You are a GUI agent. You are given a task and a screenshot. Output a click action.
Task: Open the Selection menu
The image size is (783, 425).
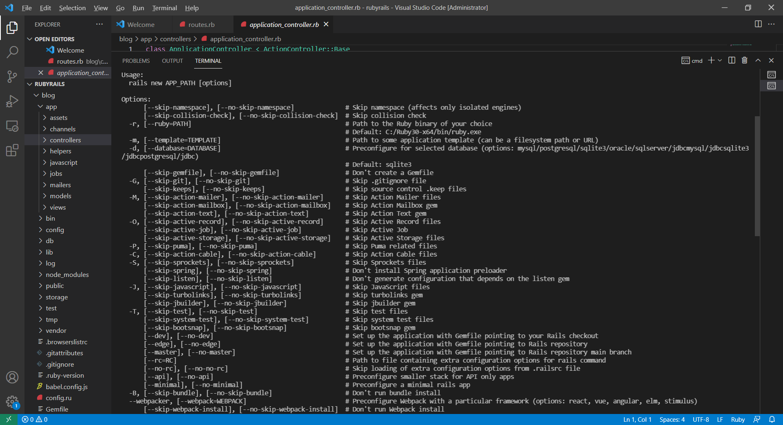point(72,8)
